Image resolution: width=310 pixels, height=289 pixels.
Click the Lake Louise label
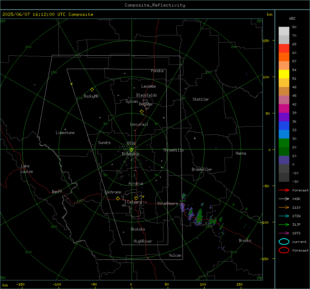27,169
